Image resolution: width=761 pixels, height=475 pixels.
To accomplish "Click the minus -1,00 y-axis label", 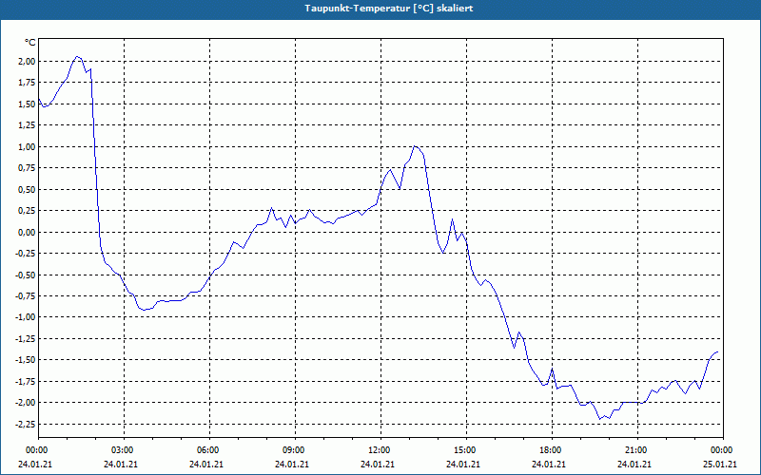I will coord(26,317).
